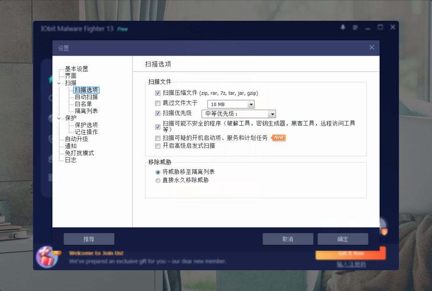This screenshot has height=291, width=432.
Task: Select 直接永久移除威胁 radio button
Action: 158,180
